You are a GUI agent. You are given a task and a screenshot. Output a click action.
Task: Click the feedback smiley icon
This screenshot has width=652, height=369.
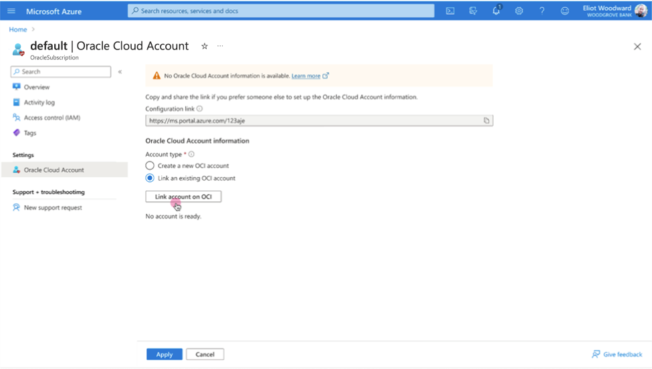[x=564, y=11]
